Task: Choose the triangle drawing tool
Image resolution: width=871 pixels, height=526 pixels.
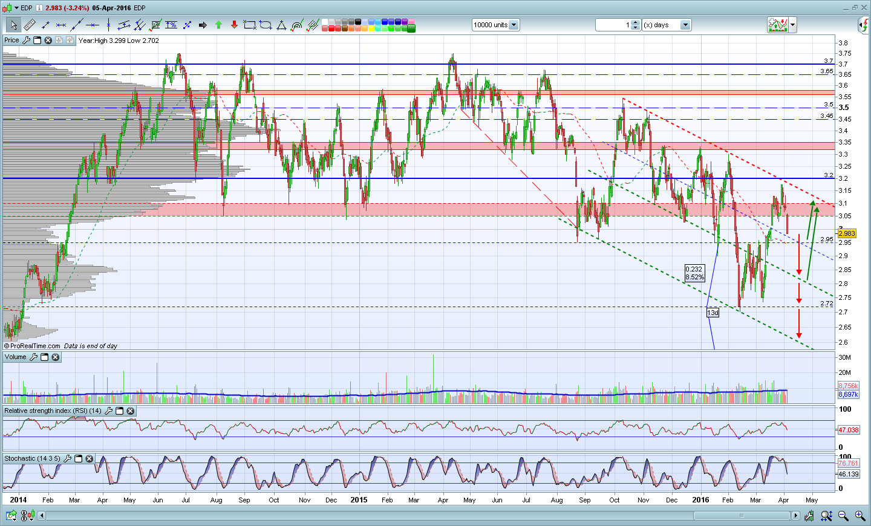Action: point(281,25)
